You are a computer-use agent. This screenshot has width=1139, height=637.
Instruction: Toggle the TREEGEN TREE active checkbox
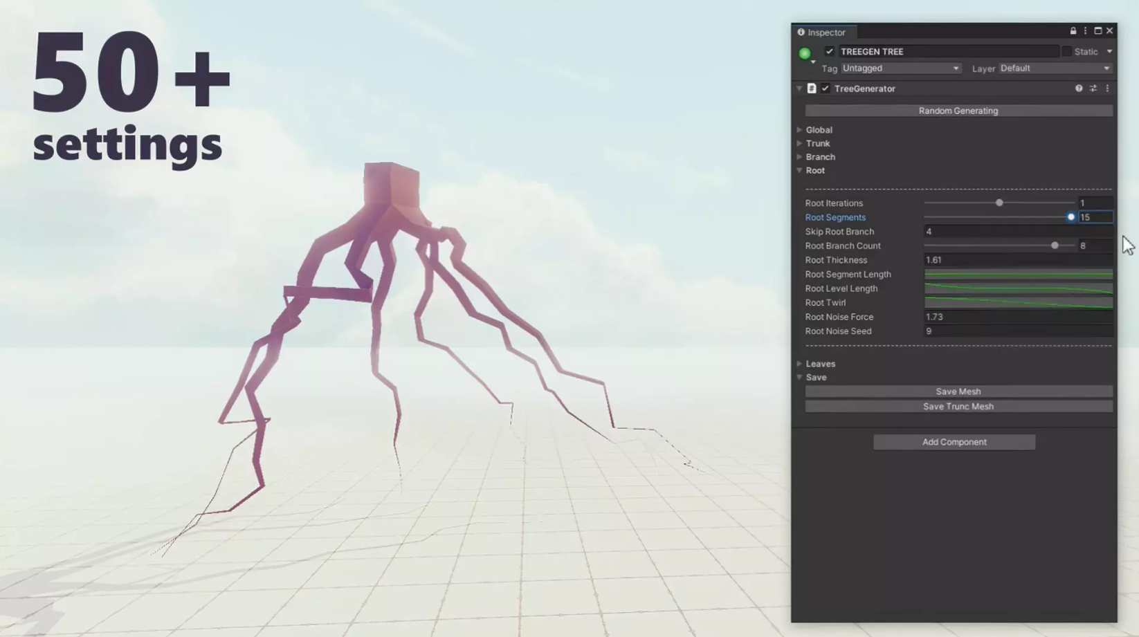(x=829, y=51)
